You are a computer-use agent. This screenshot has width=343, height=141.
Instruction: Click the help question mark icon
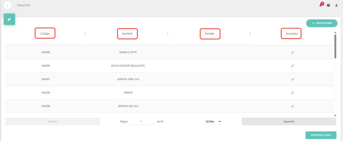tap(328, 5)
